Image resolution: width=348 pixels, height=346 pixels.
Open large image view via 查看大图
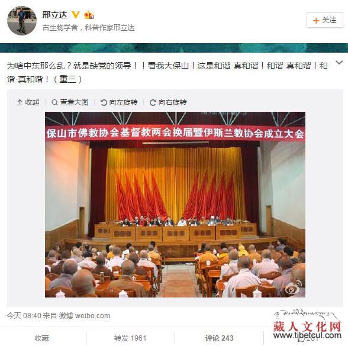(70, 102)
